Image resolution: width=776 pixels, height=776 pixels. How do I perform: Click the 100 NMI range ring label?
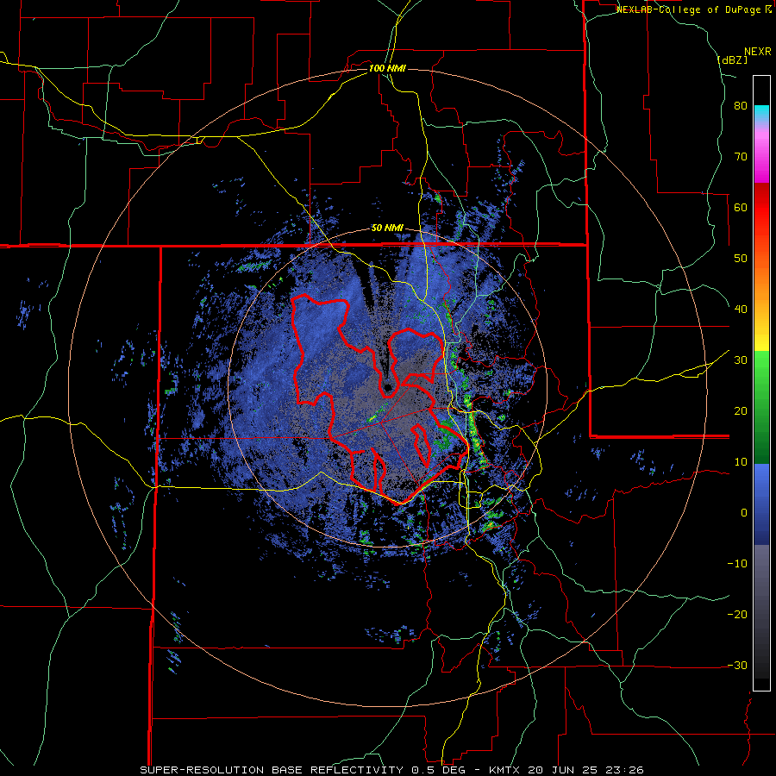387,68
